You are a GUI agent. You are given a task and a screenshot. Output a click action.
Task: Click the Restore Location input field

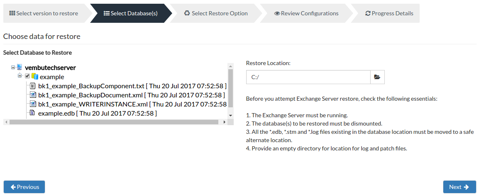point(308,77)
